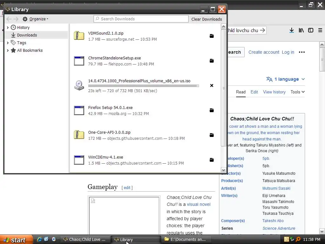Switch to the Edit tab on Wikipedia
The height and width of the screenshot is (244, 325).
[254, 92]
